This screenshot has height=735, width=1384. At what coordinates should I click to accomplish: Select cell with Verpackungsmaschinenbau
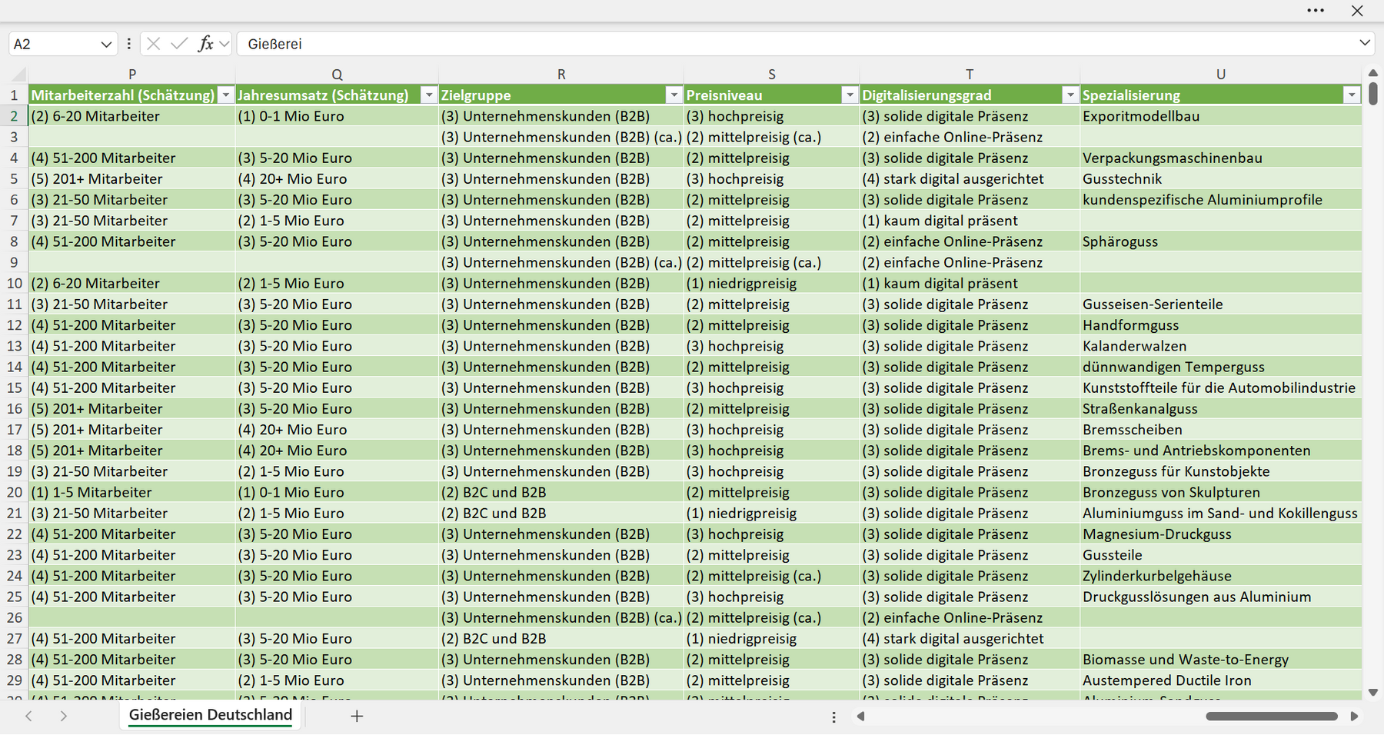[x=1221, y=158]
